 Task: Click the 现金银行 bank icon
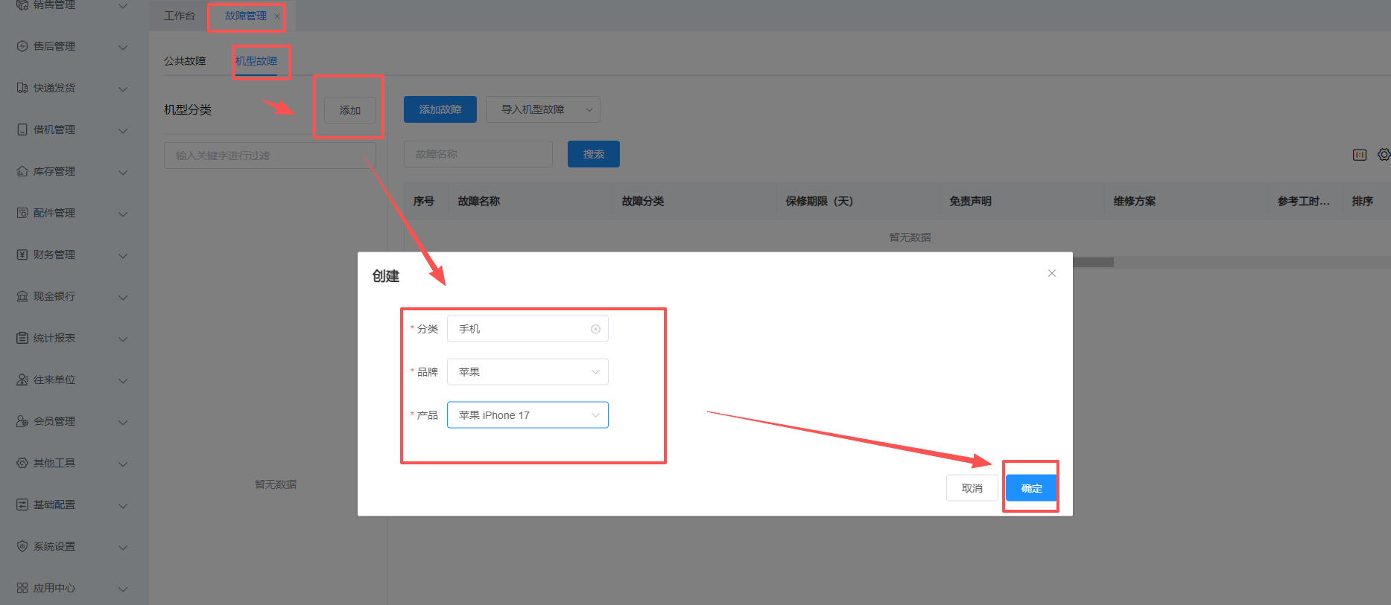click(22, 296)
